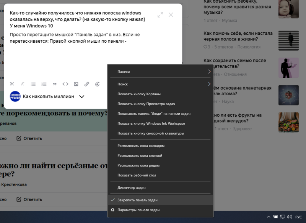The width and height of the screenshot is (306, 223).
Task: Open the network icon in the system tray
Action: [x=282, y=217]
